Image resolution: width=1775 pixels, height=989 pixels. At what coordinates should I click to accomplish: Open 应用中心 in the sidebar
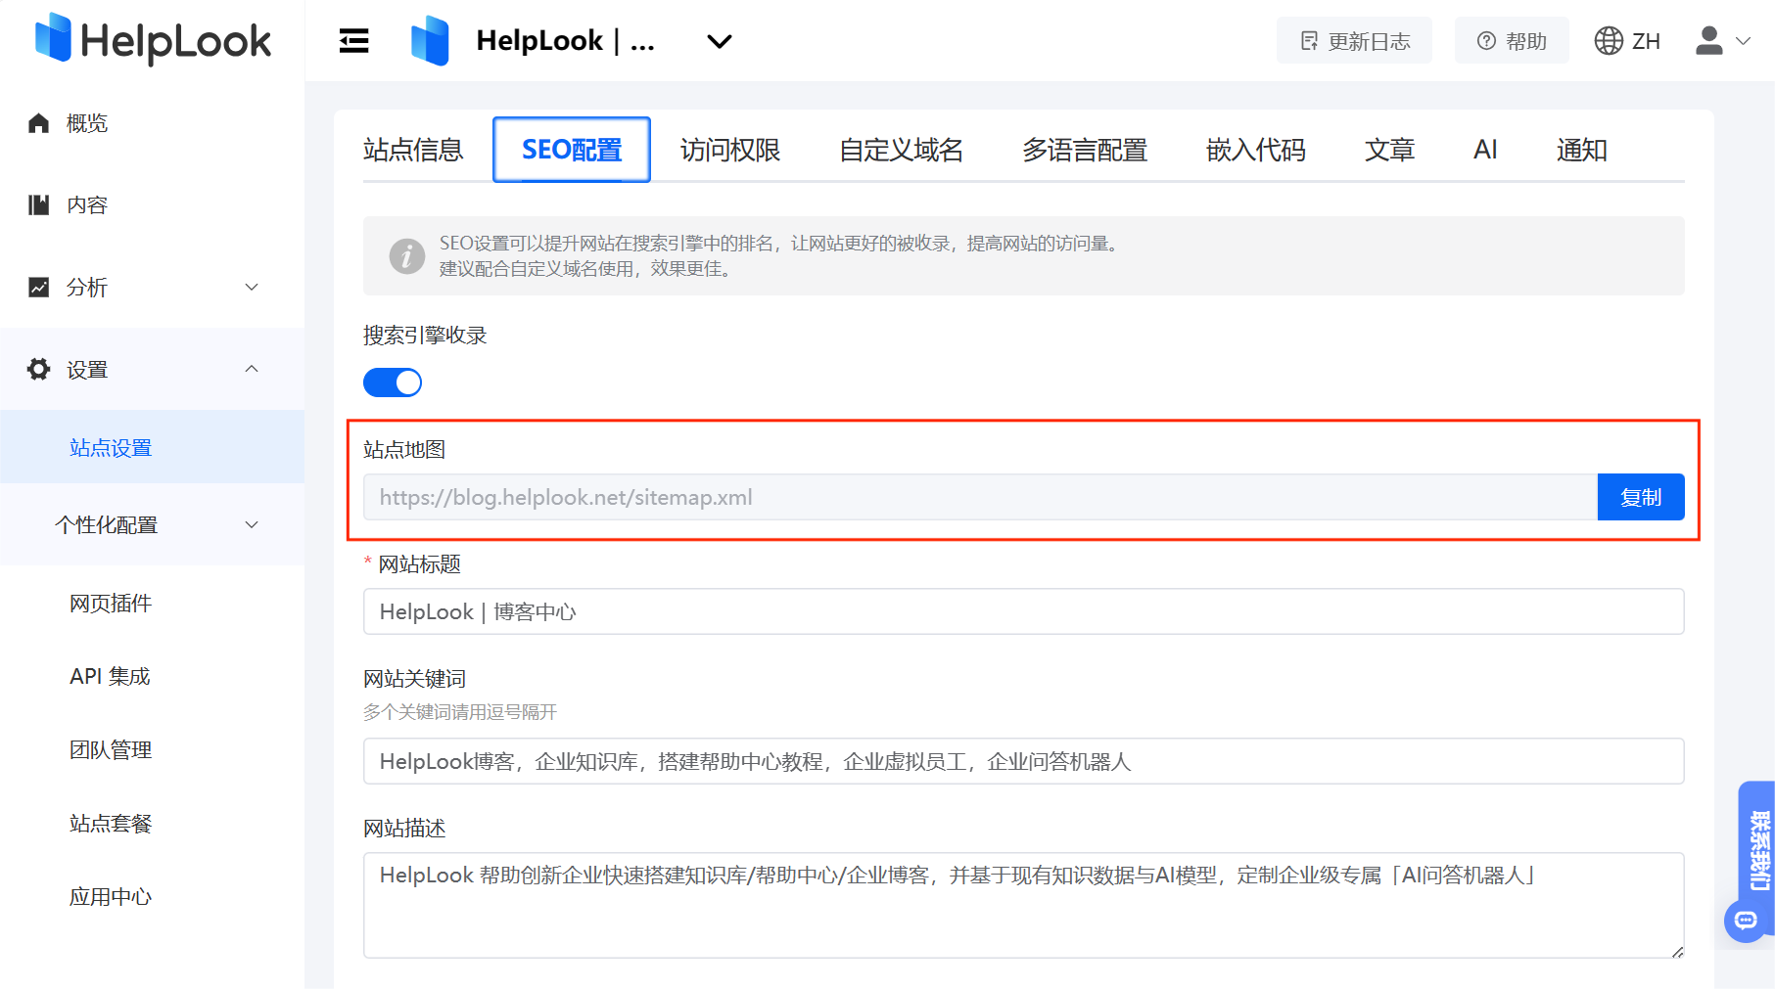(x=110, y=896)
